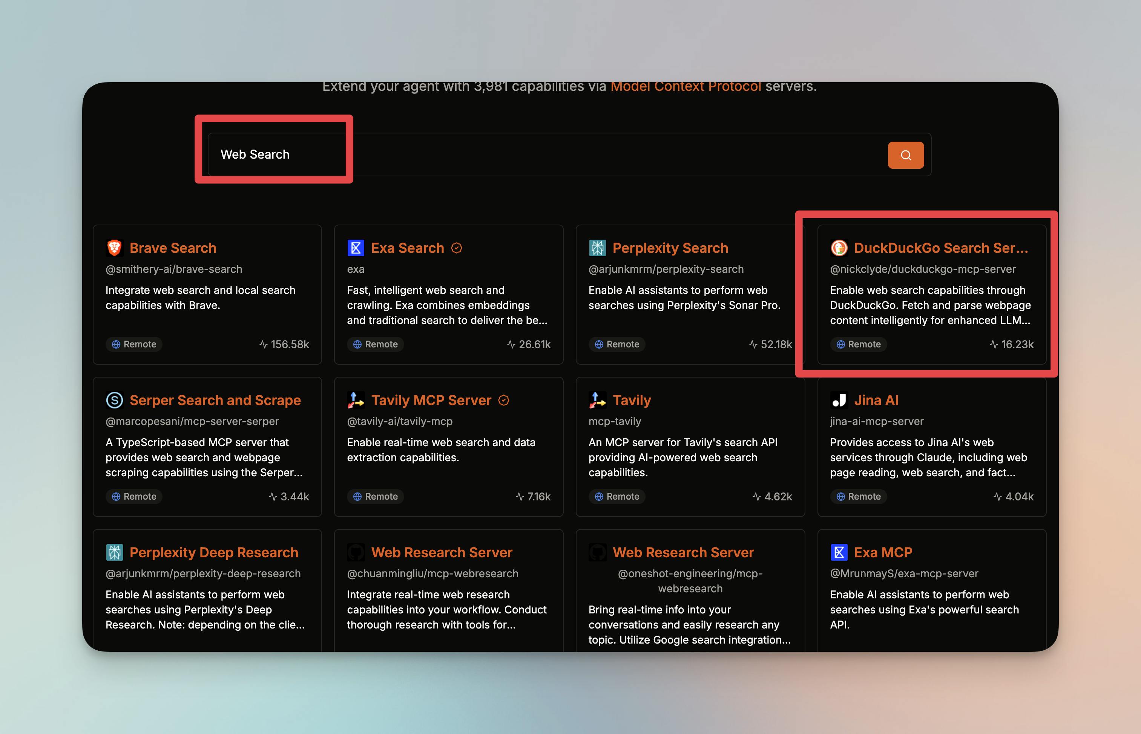Viewport: 1141px width, 734px height.
Task: Click the Exa MCP logo icon
Action: (x=839, y=552)
